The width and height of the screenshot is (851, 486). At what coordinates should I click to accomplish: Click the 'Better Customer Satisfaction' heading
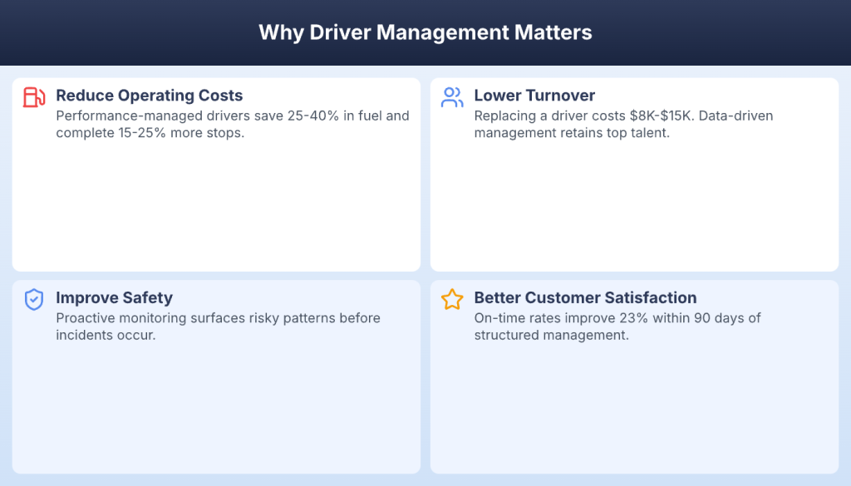coord(585,297)
